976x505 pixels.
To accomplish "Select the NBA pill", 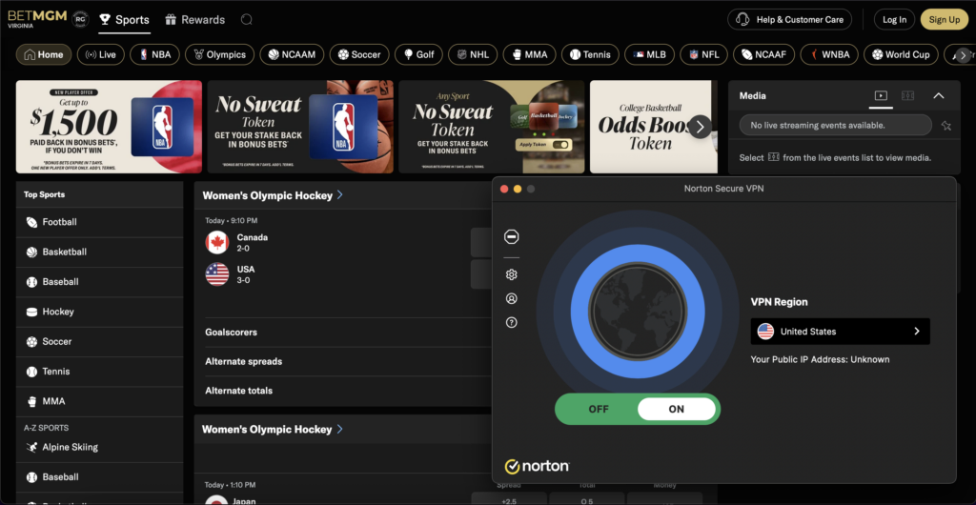I will pyautogui.click(x=155, y=54).
